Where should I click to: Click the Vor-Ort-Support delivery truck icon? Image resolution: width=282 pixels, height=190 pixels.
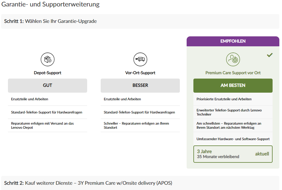pos(140,60)
